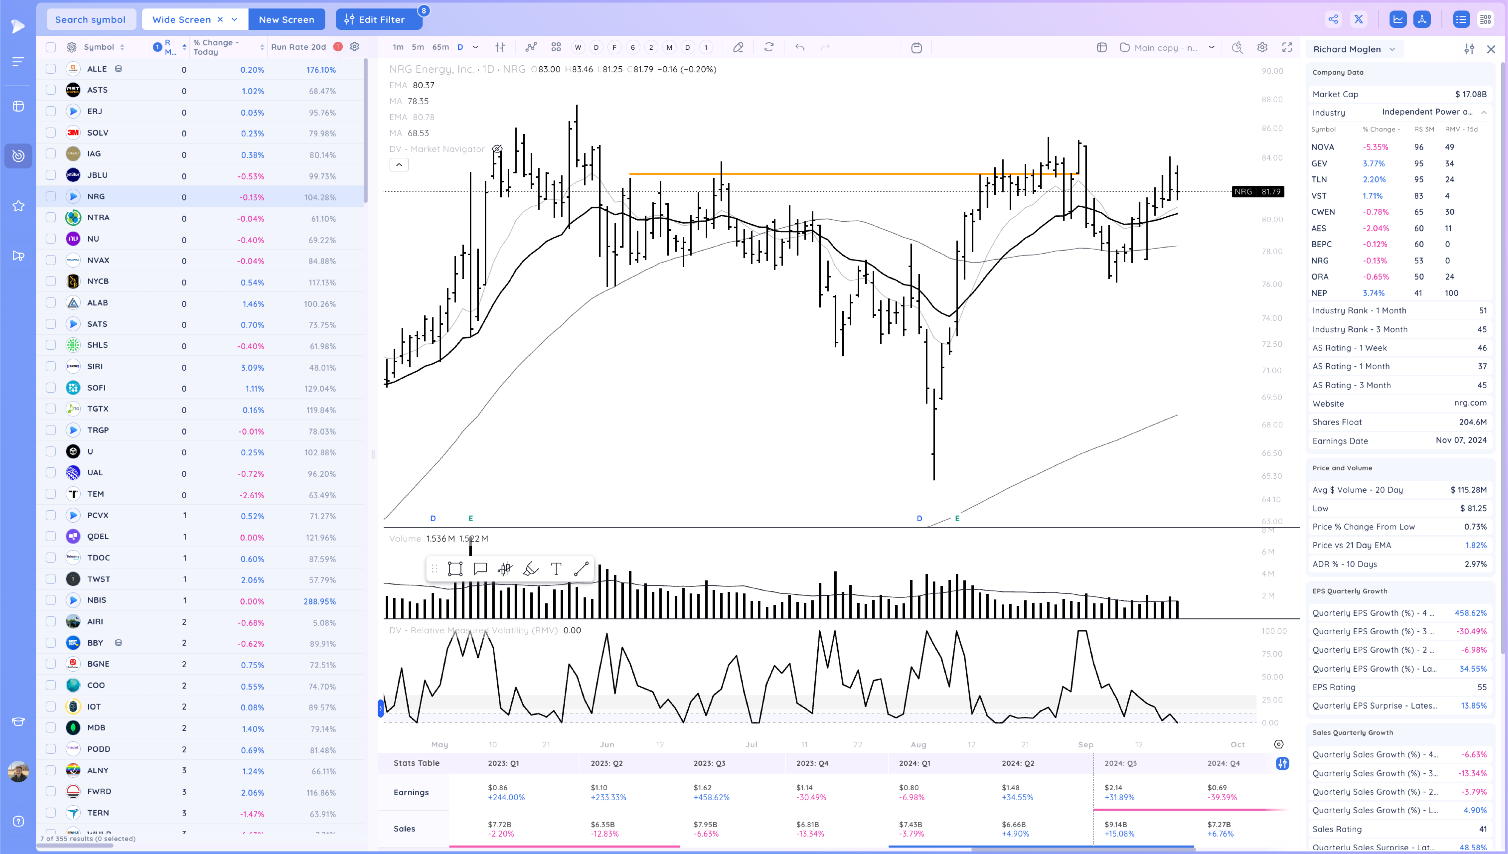
Task: Check the box next to ALLE
Action: [51, 69]
